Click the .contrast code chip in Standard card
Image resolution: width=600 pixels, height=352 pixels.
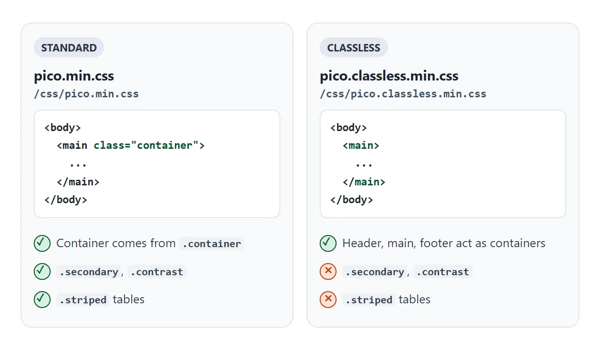[x=157, y=271]
